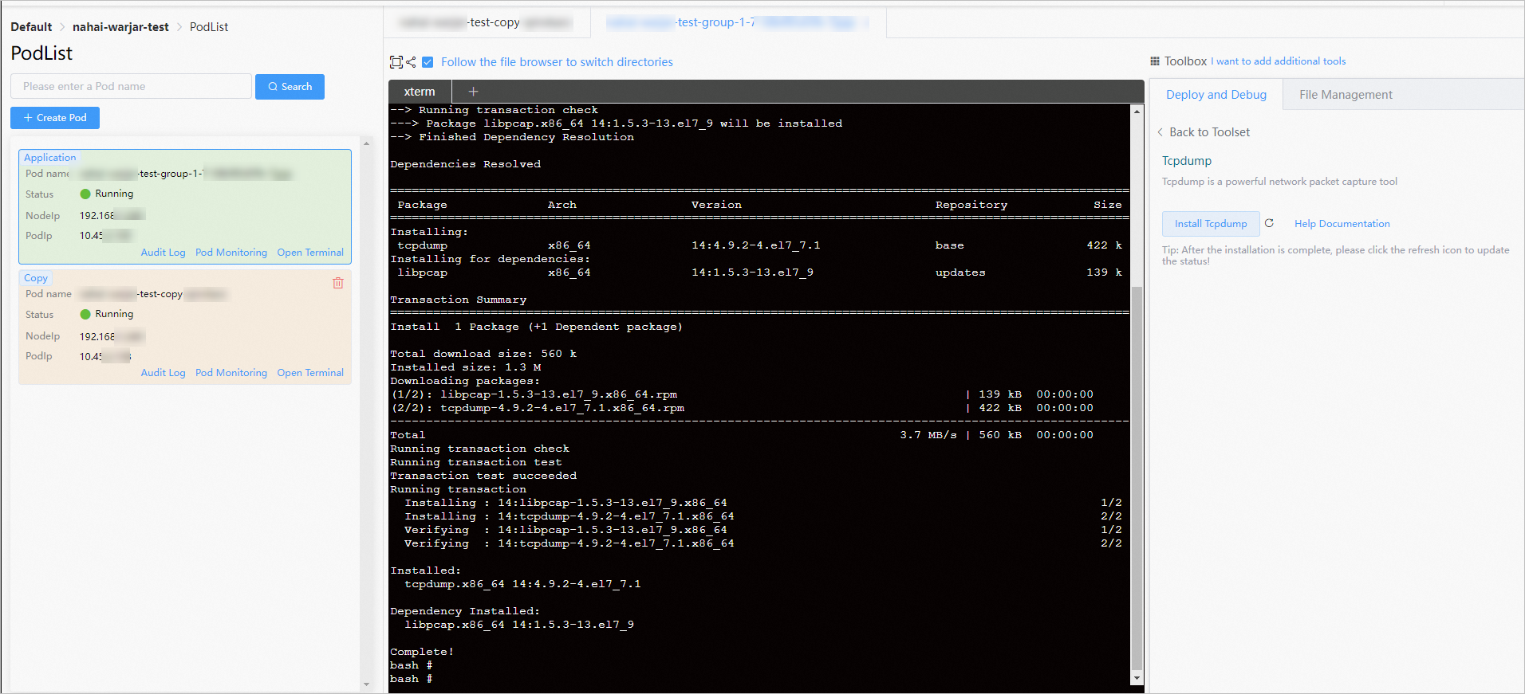Click Running status of Copy pod
1525x694 pixels.
[x=107, y=314]
